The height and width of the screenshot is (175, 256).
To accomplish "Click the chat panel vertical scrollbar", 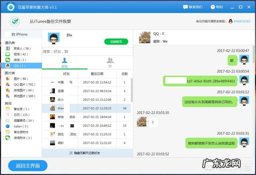I will [x=254, y=54].
